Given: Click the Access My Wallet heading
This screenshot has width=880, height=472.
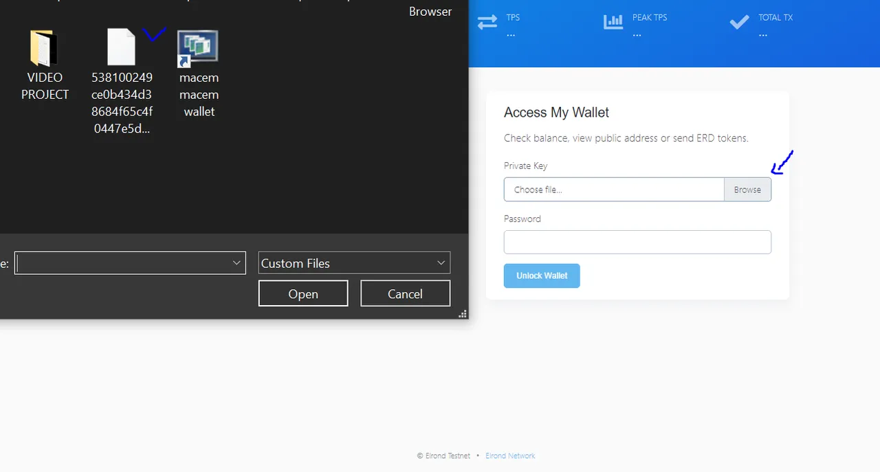Looking at the screenshot, I should (x=556, y=113).
